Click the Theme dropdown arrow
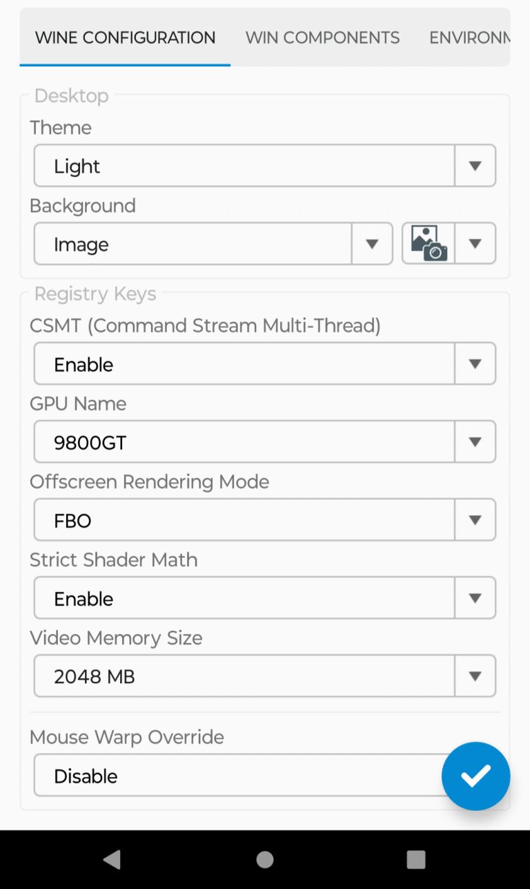The height and width of the screenshot is (889, 530). (x=475, y=166)
